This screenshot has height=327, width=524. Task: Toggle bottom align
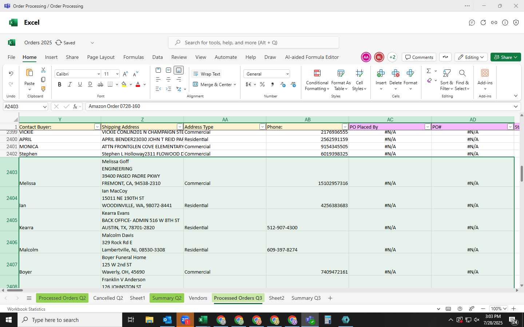[179, 70]
